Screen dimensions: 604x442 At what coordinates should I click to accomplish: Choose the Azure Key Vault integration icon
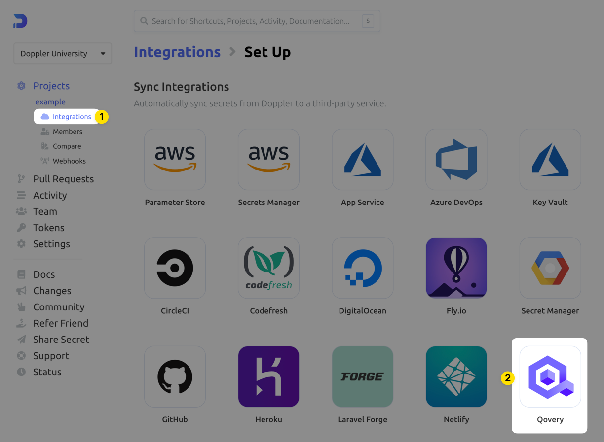[550, 160]
